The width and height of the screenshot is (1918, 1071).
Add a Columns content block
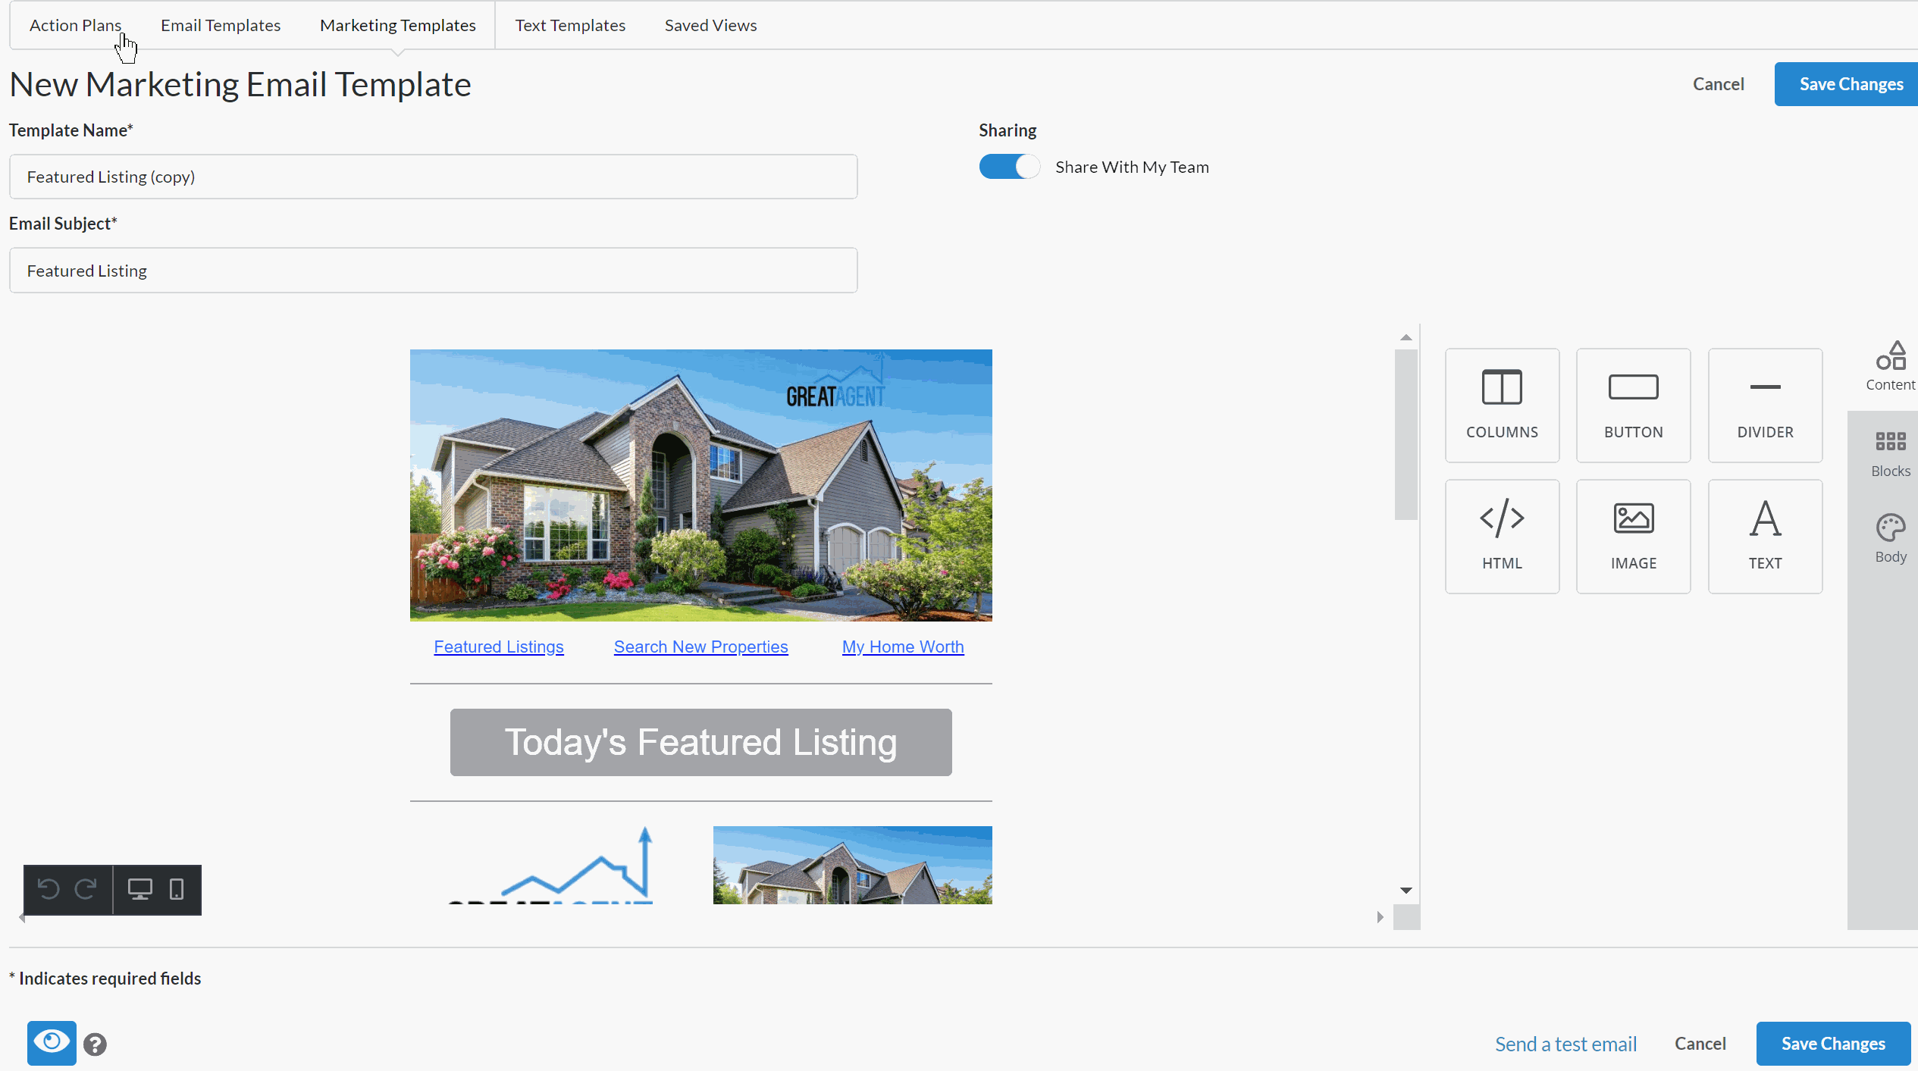[x=1501, y=405]
